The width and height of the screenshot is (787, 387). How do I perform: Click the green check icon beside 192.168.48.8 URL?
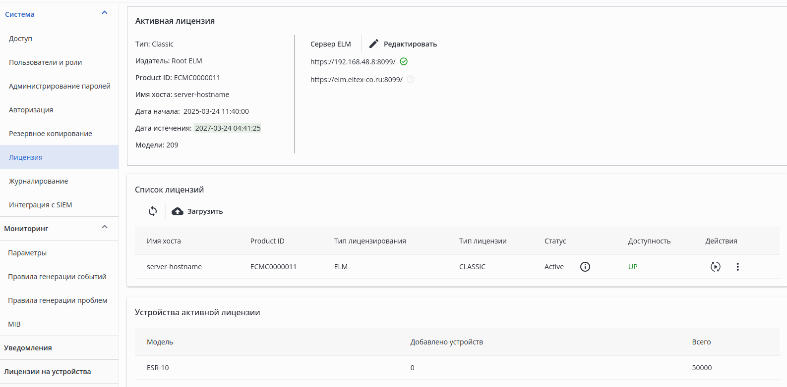tap(404, 61)
